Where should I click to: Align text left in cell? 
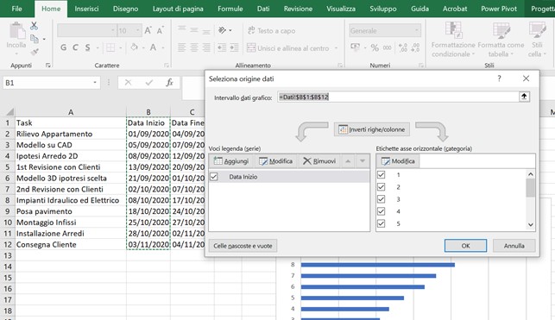pyautogui.click(x=181, y=47)
